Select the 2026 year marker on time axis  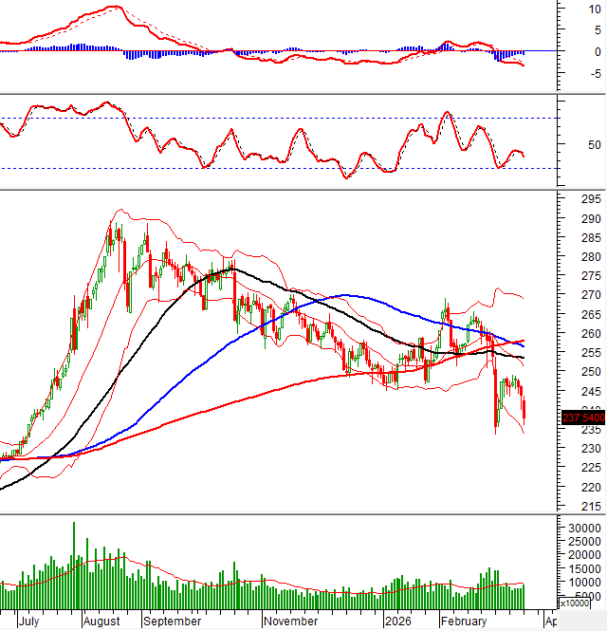[396, 622]
